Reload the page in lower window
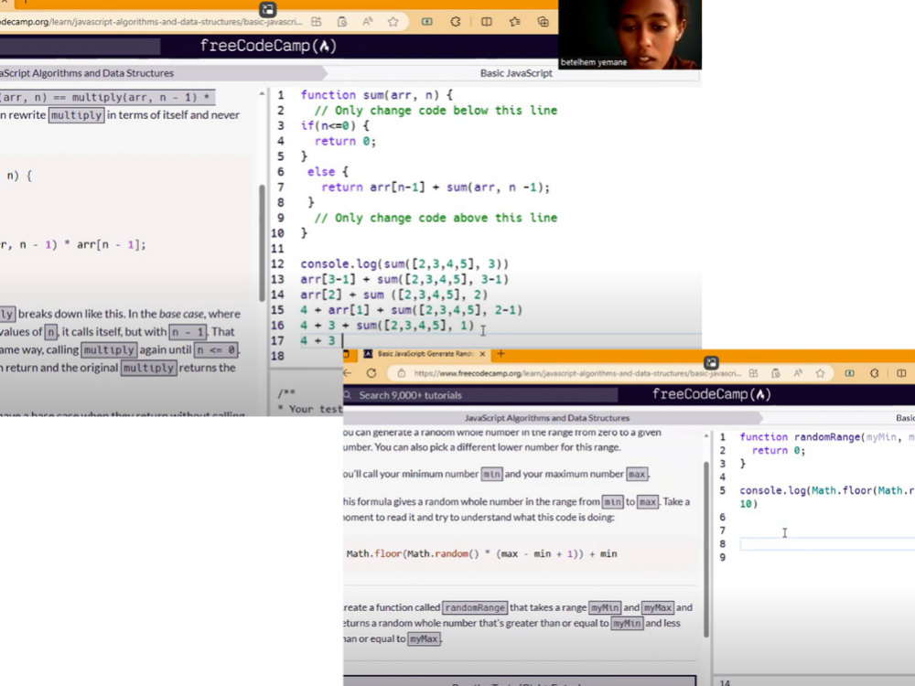915x686 pixels. point(371,373)
